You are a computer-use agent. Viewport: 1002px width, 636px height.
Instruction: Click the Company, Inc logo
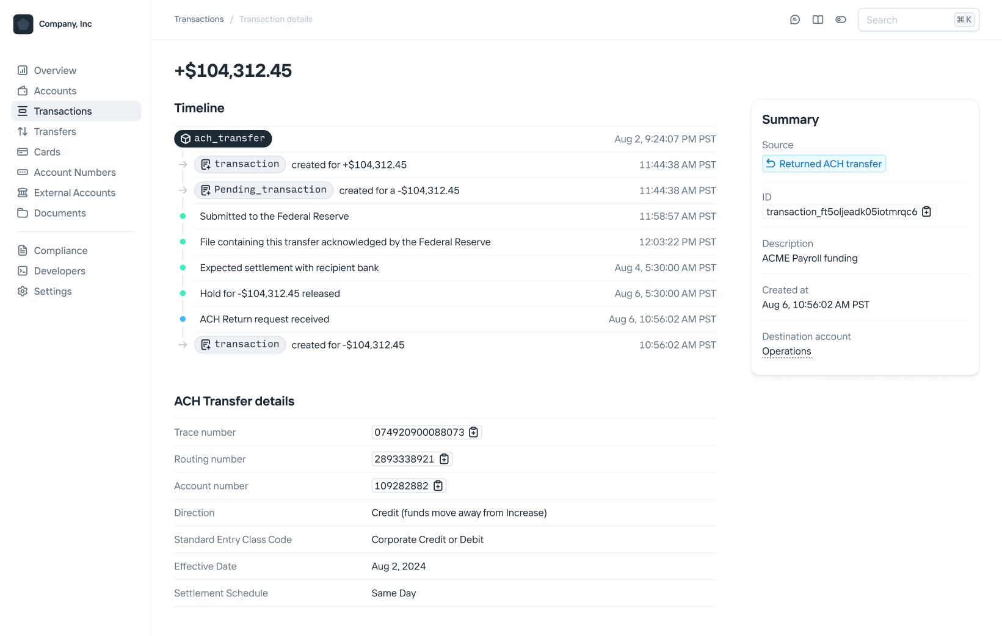(23, 24)
